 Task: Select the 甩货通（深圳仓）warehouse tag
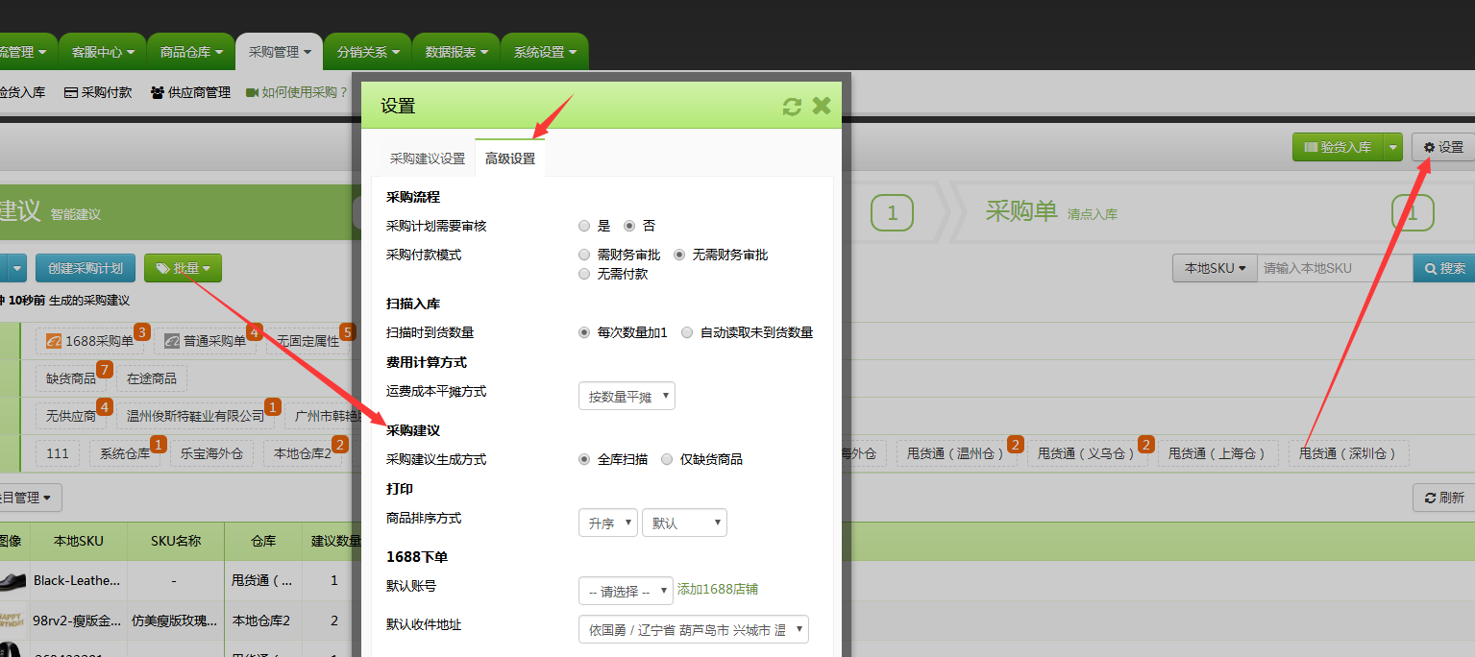click(1348, 453)
